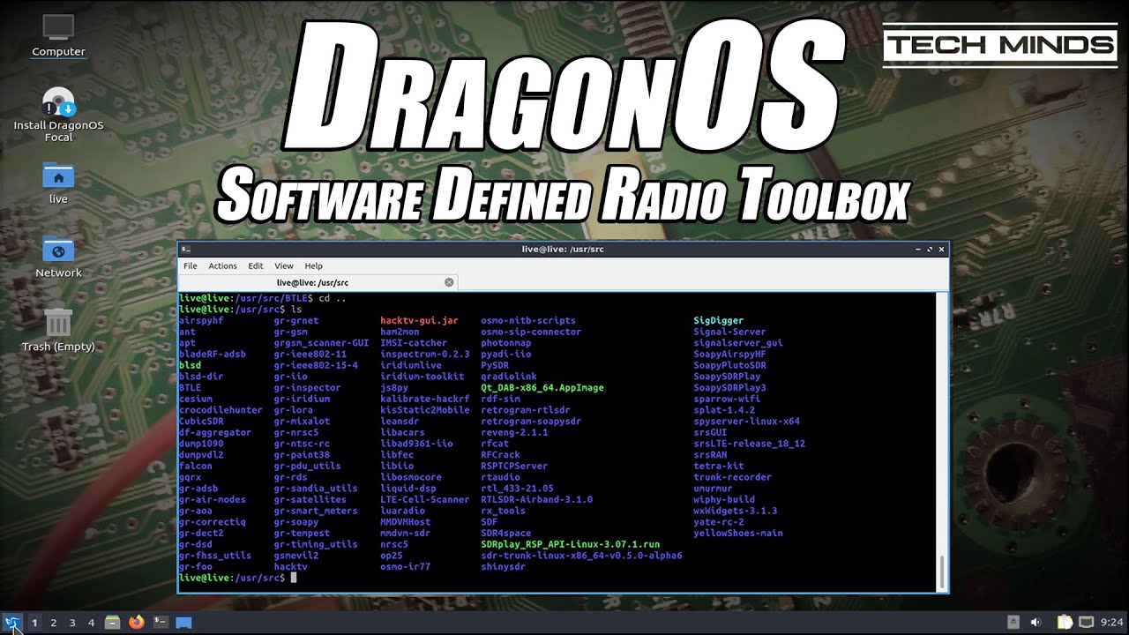Open the network status tray icon

(x=1087, y=623)
